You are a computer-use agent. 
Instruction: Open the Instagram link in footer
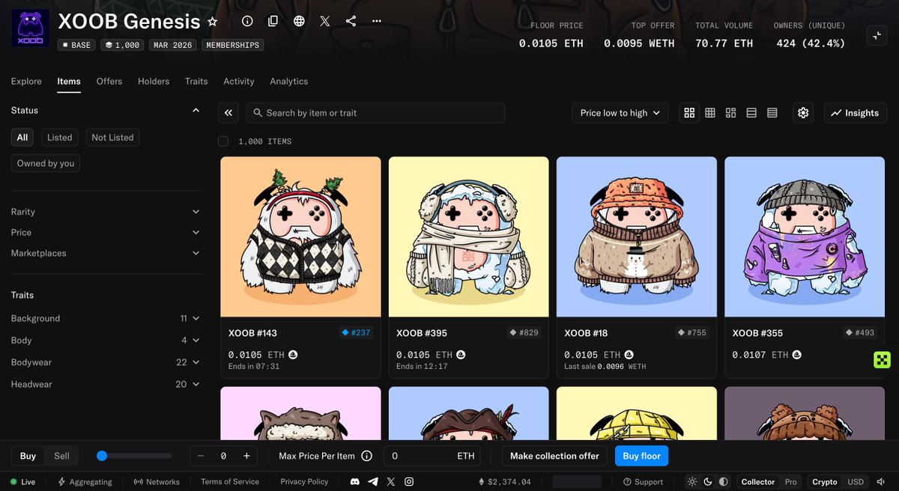[x=408, y=482]
